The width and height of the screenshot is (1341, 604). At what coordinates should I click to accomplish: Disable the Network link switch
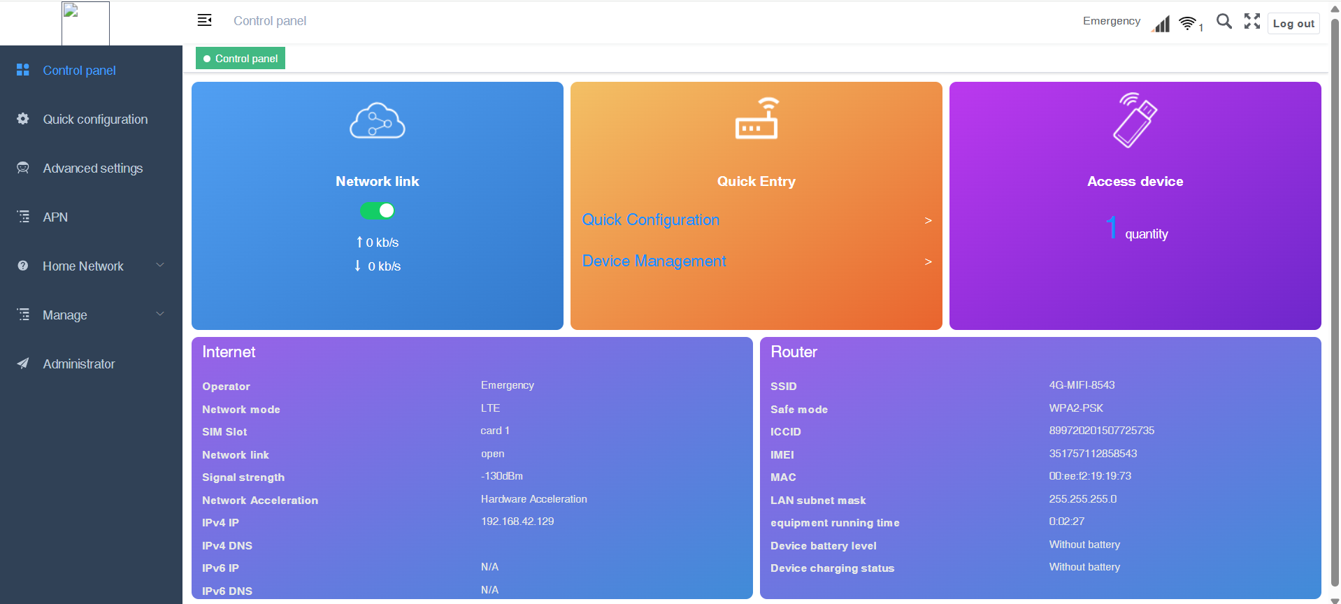pos(378,210)
